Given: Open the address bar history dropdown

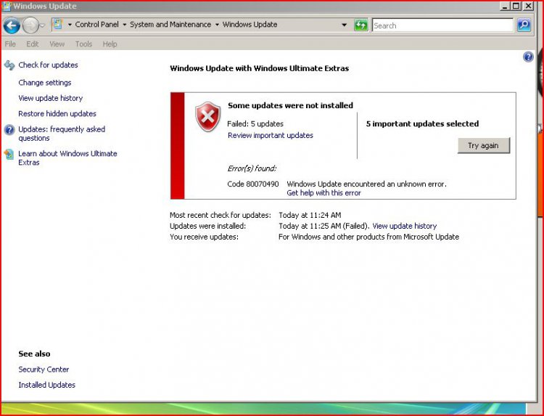Looking at the screenshot, I should coord(345,25).
